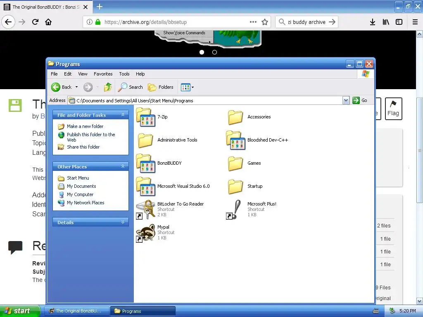
Task: Expand the Details panel
Action: coord(123,222)
